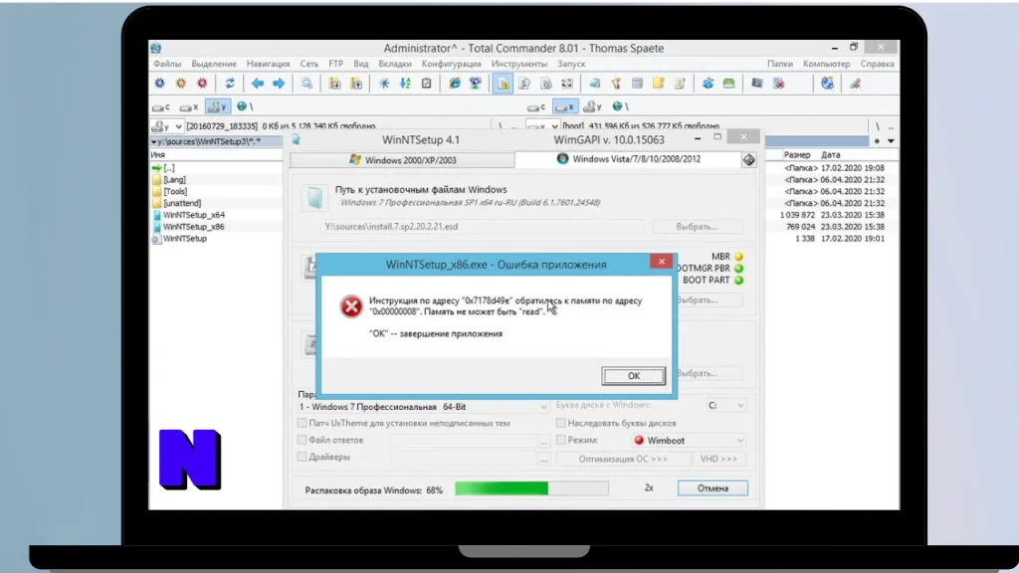
Task: Open right panel favorites star menu
Action: point(878,141)
